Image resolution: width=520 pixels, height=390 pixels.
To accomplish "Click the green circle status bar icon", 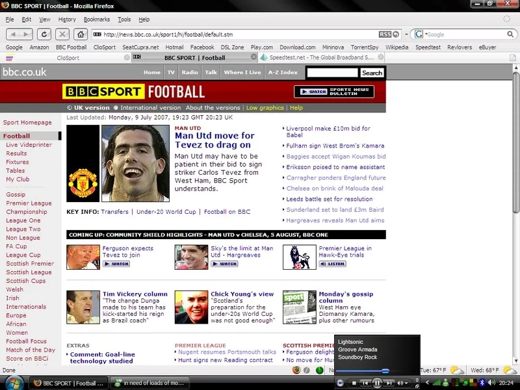I will (x=320, y=370).
